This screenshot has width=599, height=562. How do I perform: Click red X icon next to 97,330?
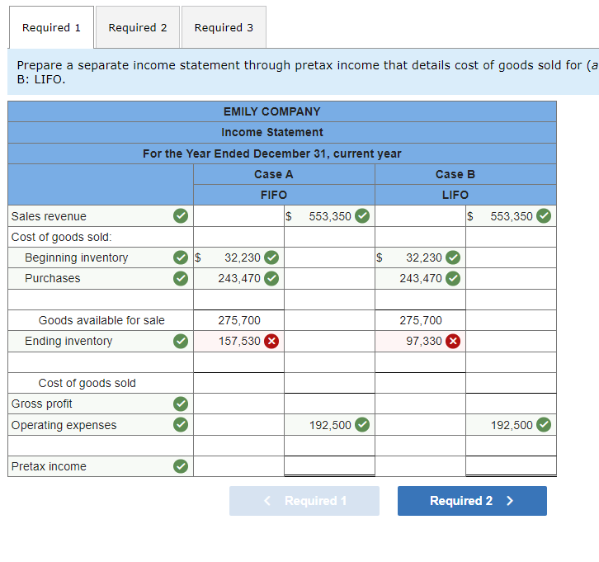click(x=453, y=341)
